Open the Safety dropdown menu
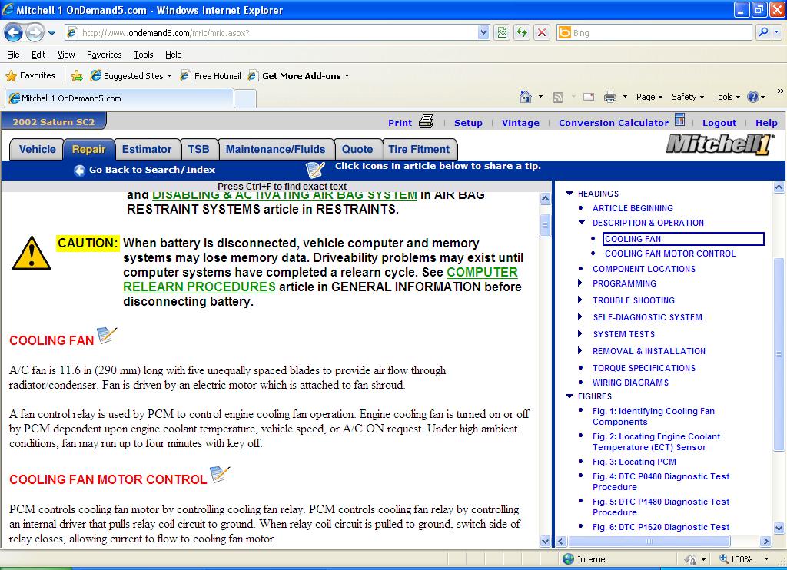This screenshot has width=787, height=570. click(688, 97)
